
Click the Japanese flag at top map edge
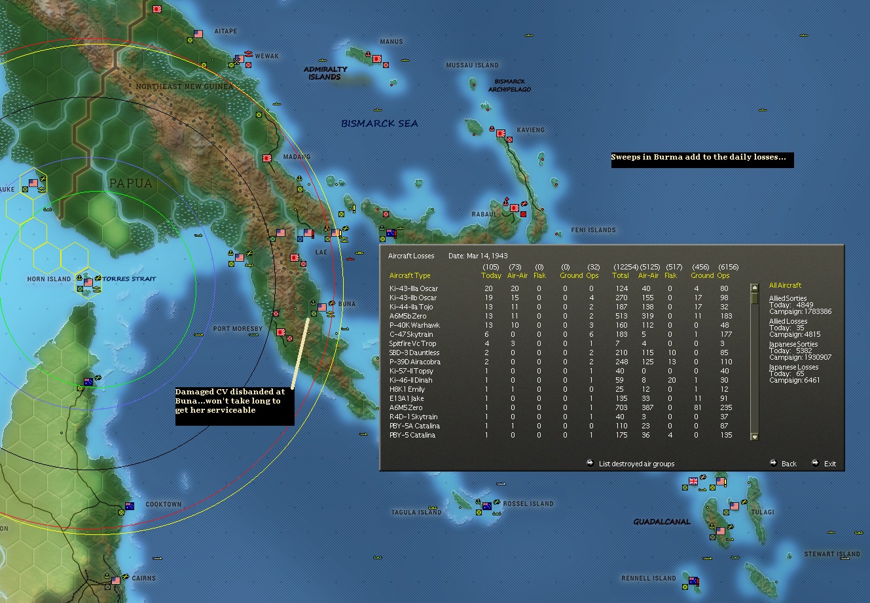(x=157, y=9)
